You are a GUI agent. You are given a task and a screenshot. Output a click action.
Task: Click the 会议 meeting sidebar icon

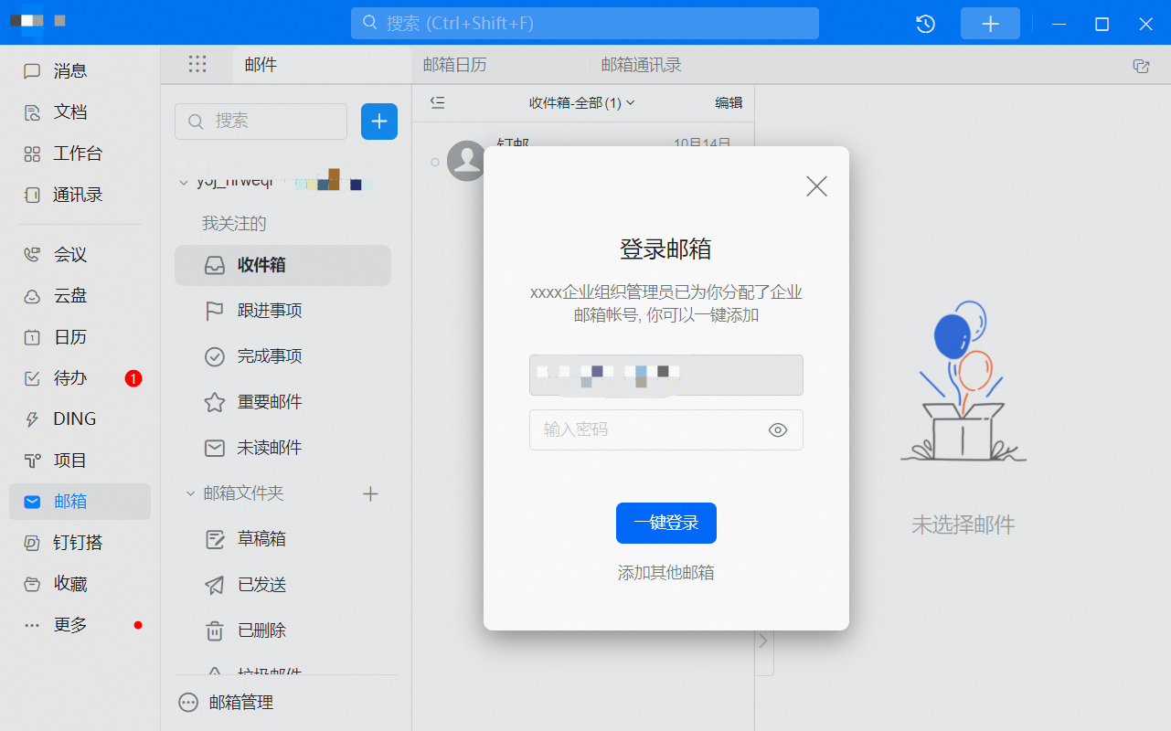tap(33, 254)
